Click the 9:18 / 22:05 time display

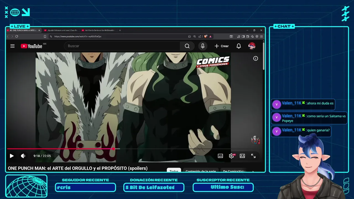click(42, 156)
